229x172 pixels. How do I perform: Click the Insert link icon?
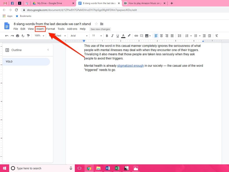tap(136, 36)
